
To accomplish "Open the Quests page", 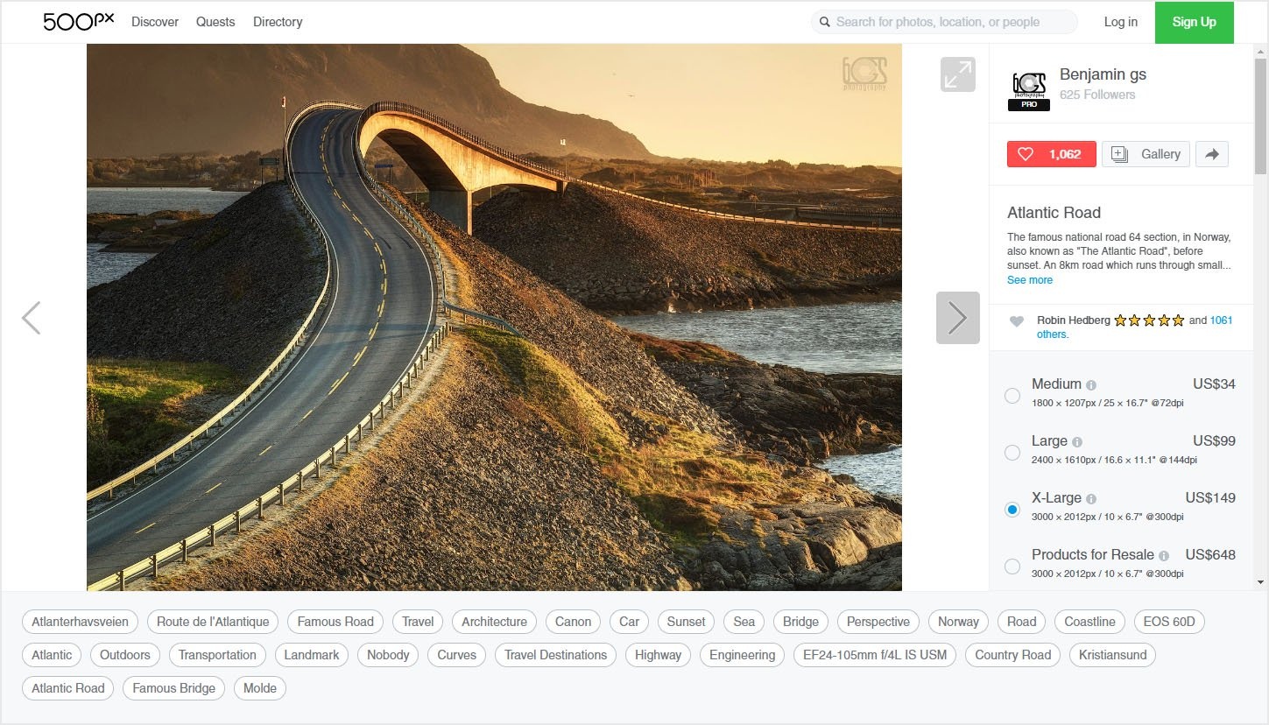I will pos(215,22).
